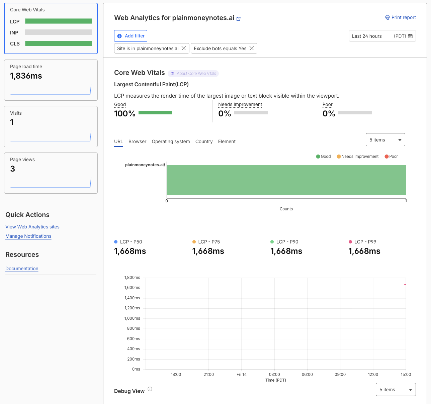Open the About Core Web Vitals link
This screenshot has width=431, height=404.
click(193, 74)
